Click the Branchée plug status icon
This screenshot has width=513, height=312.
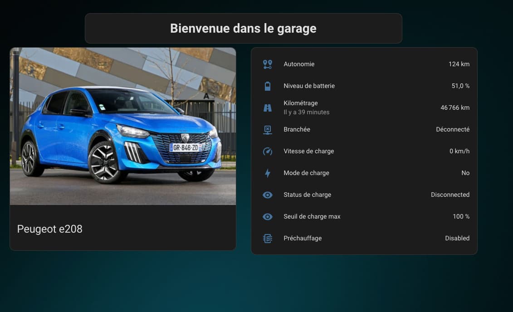pos(268,130)
